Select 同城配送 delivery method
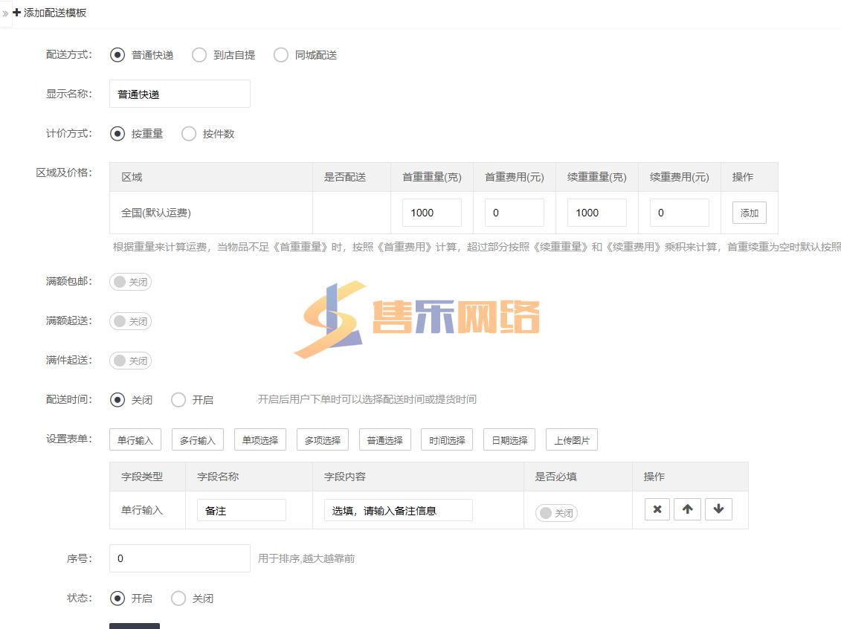Viewport: 841px width, 629px height. pos(281,55)
